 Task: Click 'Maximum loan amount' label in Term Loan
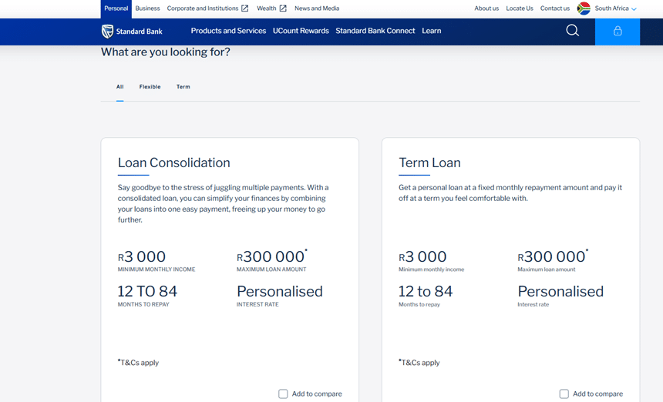(547, 270)
